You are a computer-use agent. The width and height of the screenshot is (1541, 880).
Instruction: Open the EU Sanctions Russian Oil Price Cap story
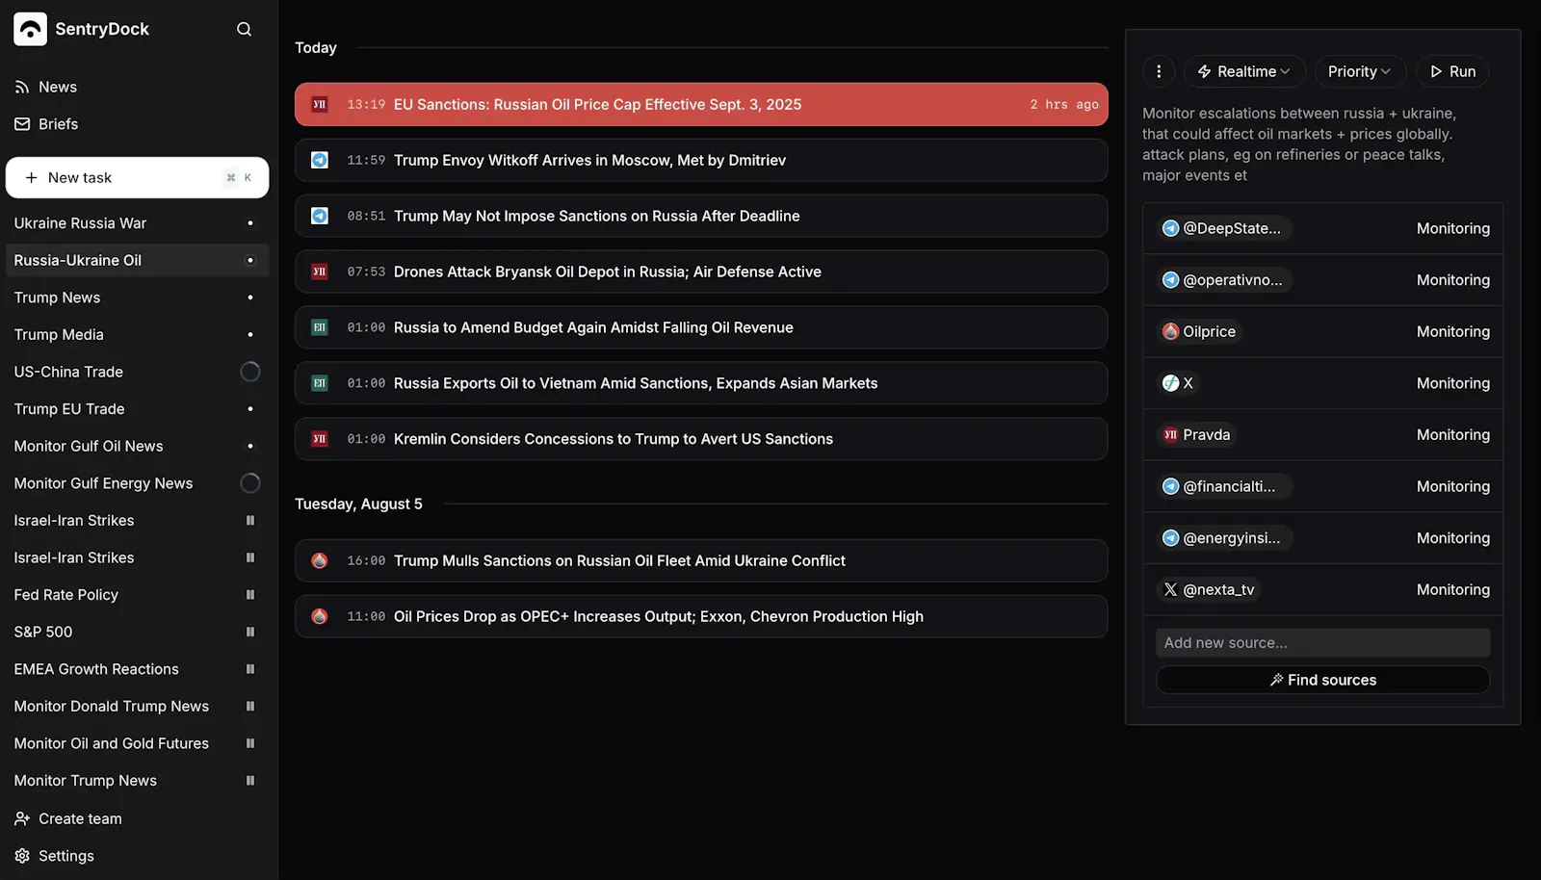[x=701, y=104]
